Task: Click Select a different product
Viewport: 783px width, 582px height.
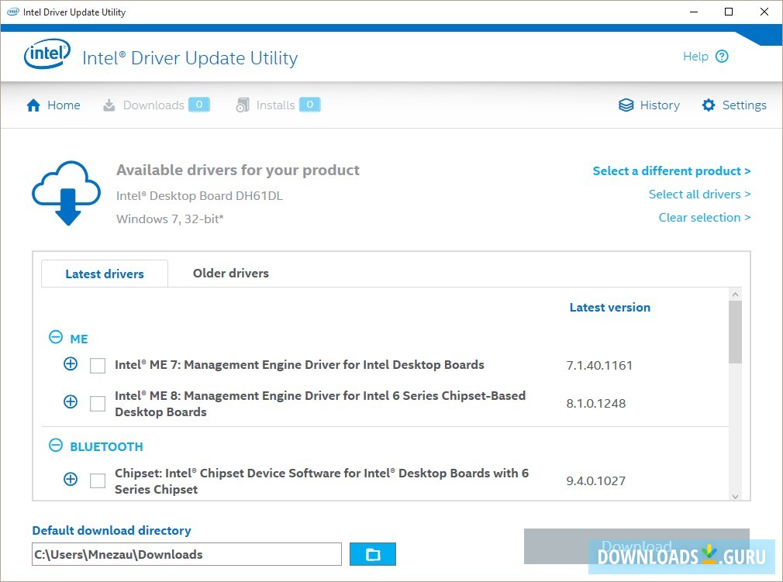Action: [671, 170]
